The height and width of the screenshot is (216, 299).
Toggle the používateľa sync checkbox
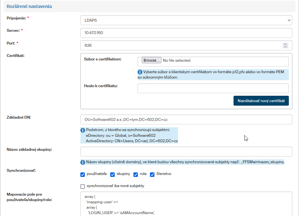point(83,174)
